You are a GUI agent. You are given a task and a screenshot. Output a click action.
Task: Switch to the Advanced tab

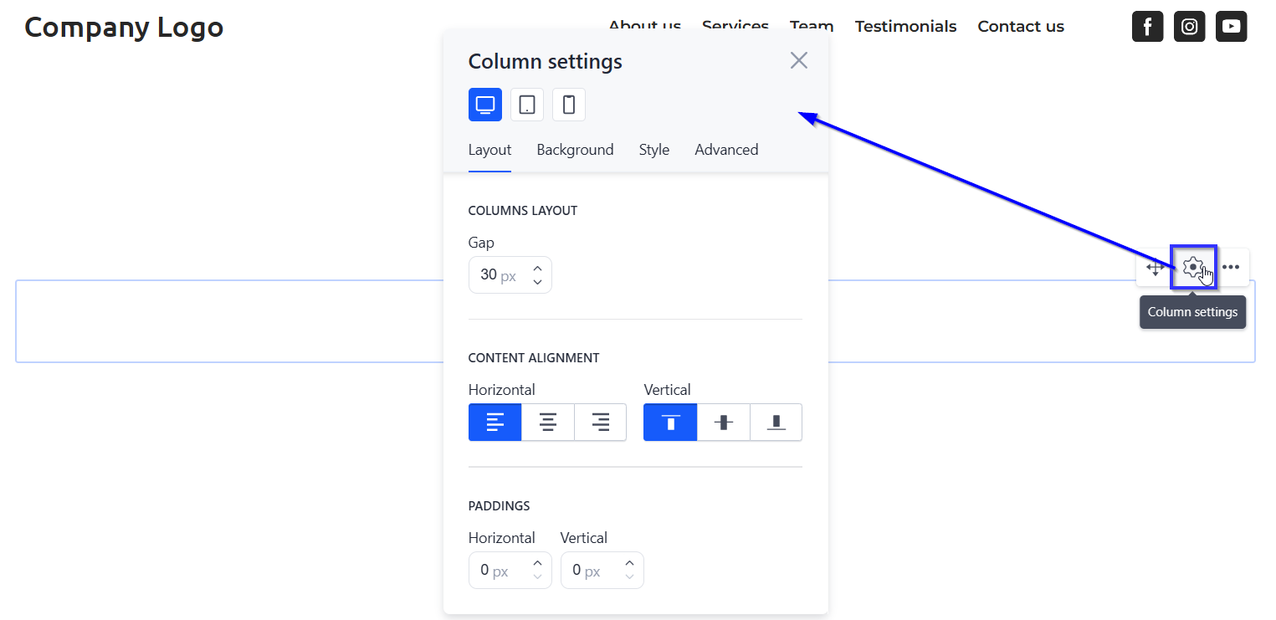click(x=726, y=150)
